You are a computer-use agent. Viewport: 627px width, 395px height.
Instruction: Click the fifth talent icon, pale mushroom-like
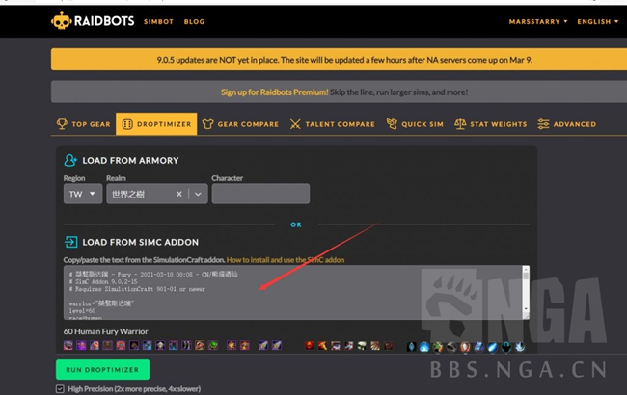click(x=362, y=346)
